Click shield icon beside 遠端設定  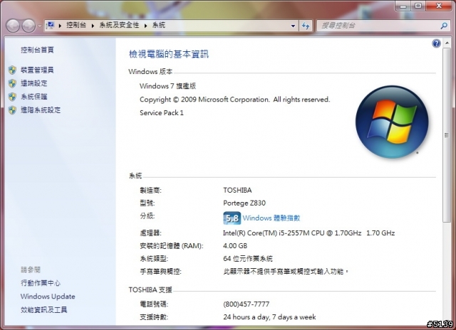[12, 83]
